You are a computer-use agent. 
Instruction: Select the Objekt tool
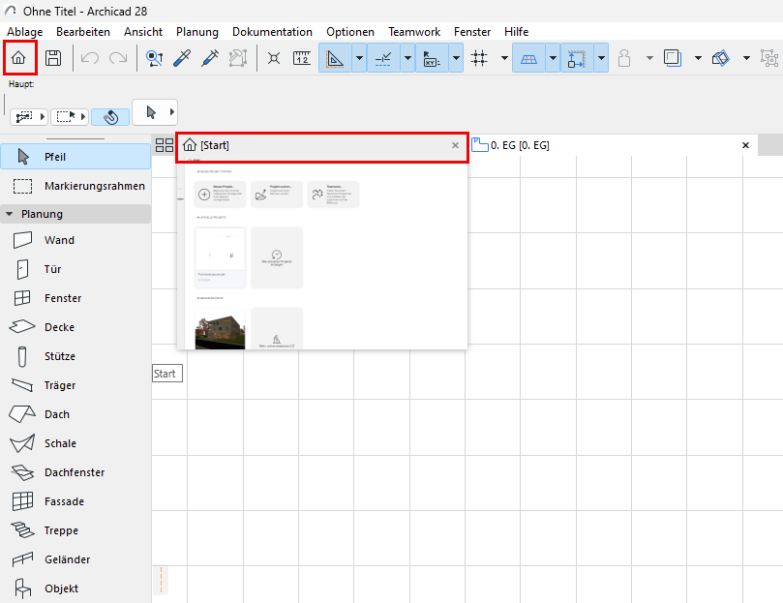click(75, 588)
